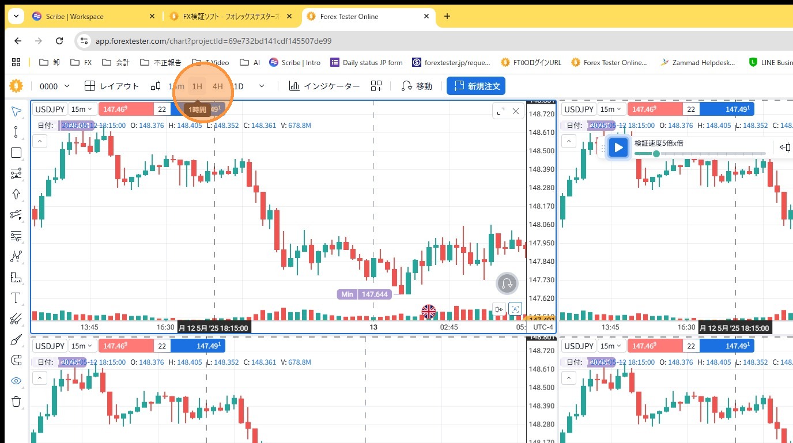This screenshot has height=443, width=793.
Task: Open the インジケーター indicators panel
Action: pyautogui.click(x=324, y=86)
